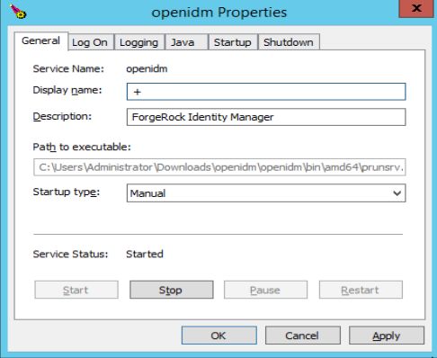This screenshot has height=358, width=437.
Task: Click the Service Name value openidm
Action: click(147, 69)
